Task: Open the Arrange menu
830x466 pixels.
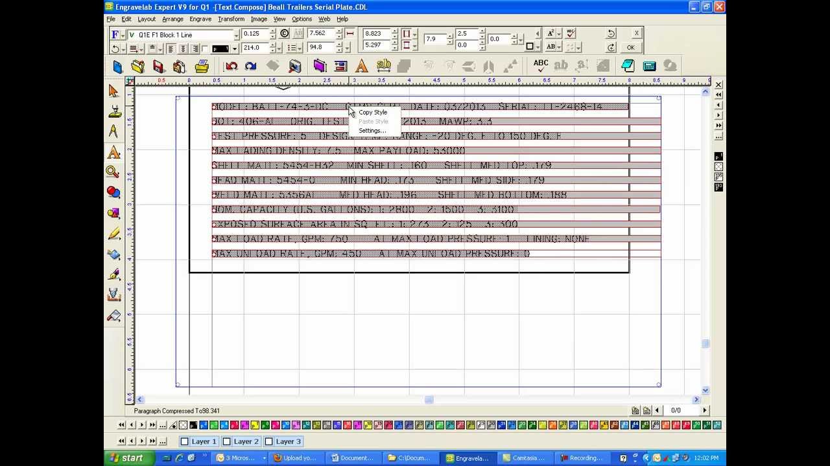Action: [172, 19]
